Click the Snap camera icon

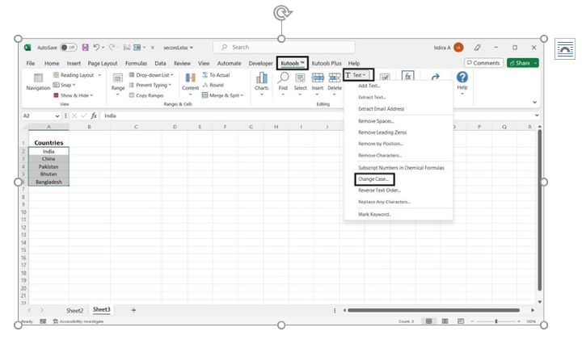[x=56, y=85]
